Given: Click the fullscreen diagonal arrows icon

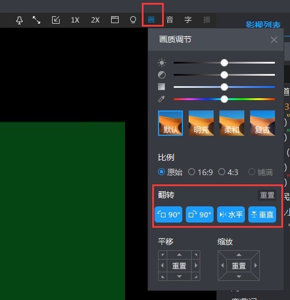Looking at the screenshot, I should pos(36,20).
